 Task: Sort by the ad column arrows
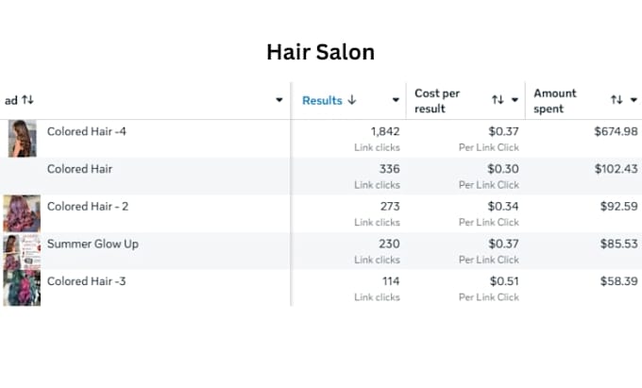coord(27,100)
